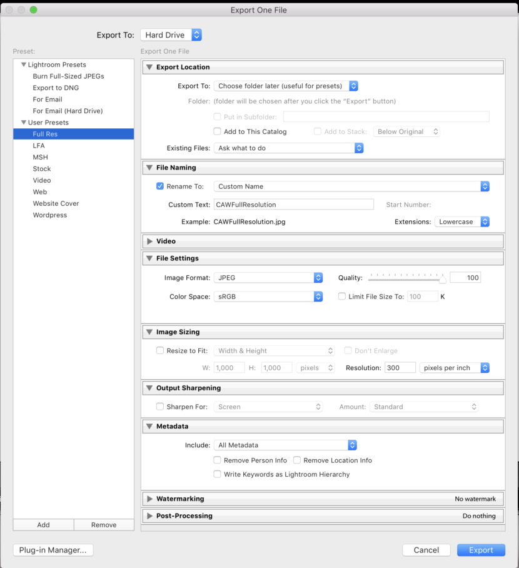Expand the Video section
Screen dimensions: 519x568
click(x=149, y=241)
